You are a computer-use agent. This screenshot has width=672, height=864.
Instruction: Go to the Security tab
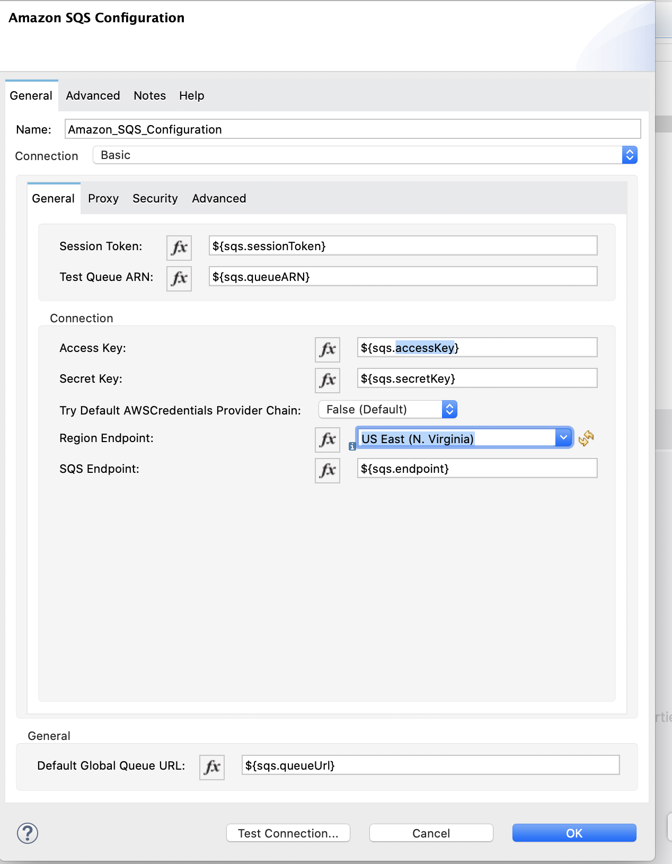155,199
